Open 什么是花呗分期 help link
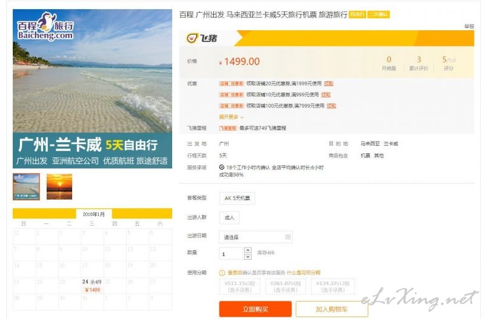This screenshot has height=319, width=485. pyautogui.click(x=304, y=272)
